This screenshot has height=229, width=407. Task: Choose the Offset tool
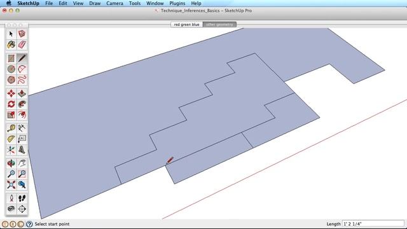coord(22,114)
